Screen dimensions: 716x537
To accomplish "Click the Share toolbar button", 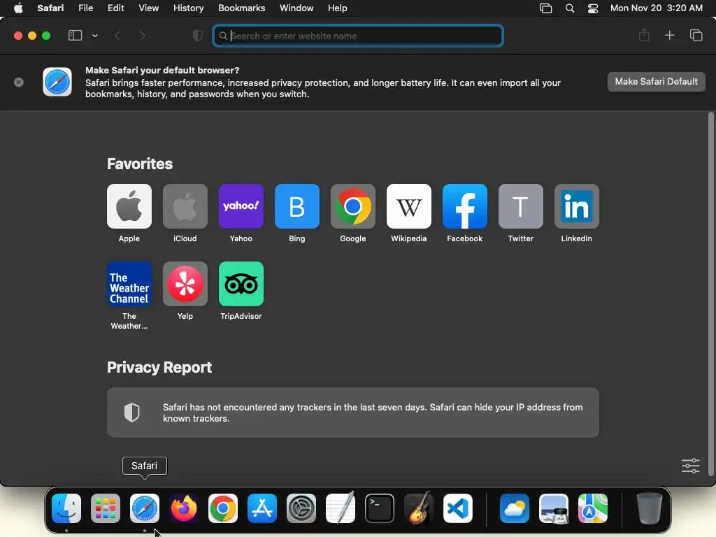I will pos(644,35).
